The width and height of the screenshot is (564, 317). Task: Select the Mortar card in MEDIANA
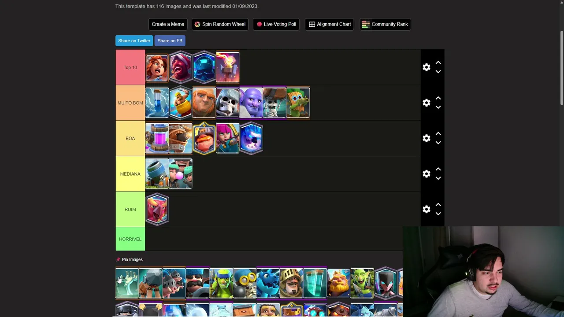point(157,174)
